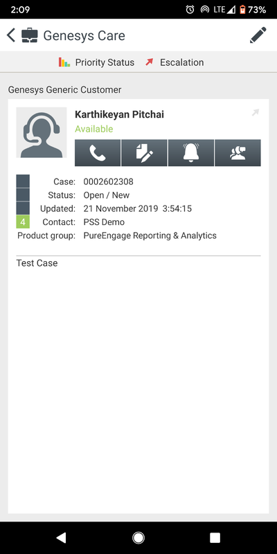This screenshot has height=554, width=277.
Task: Tap the briefcase icon beside Genesys Care
Action: (x=30, y=36)
